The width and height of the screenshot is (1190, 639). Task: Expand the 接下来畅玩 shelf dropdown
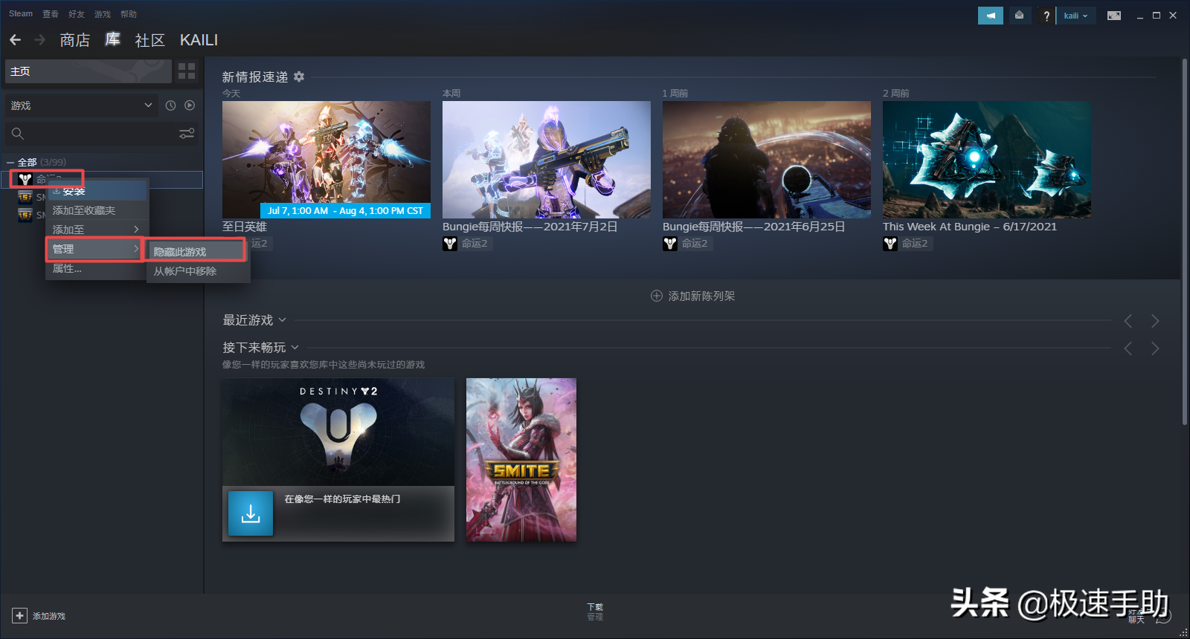[x=295, y=348]
